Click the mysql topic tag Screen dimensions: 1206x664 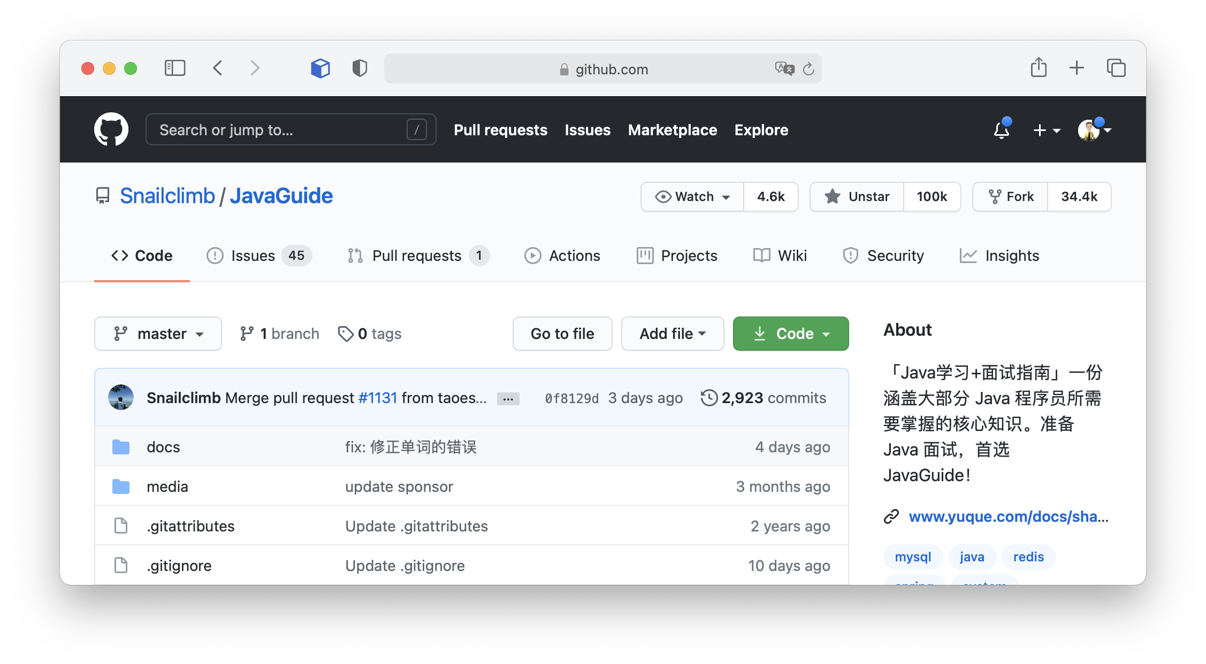click(913, 557)
